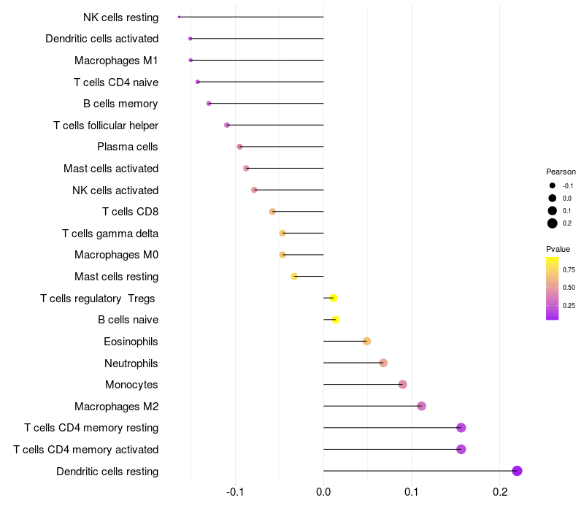Click the 0.0 Pearson legend circle
This screenshot has height=511, width=584.
[x=552, y=198]
